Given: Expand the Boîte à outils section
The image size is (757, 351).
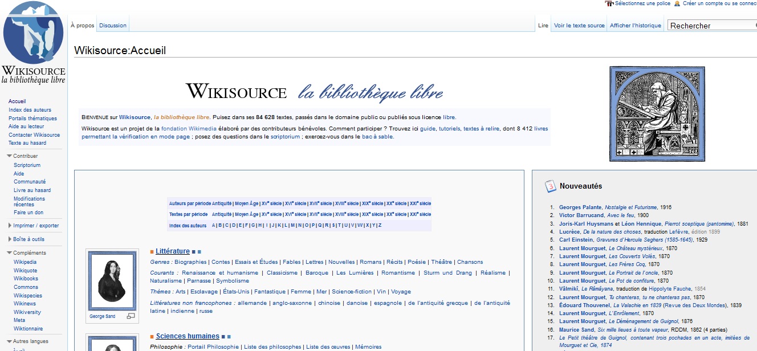Looking at the screenshot, I should (x=10, y=239).
